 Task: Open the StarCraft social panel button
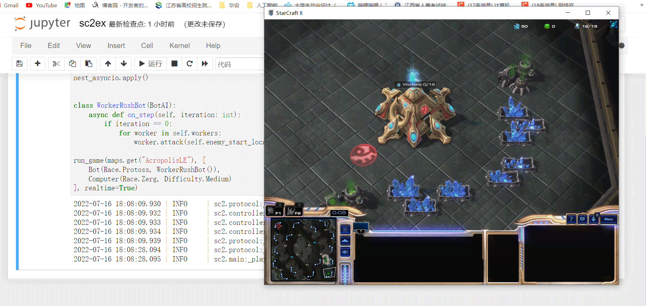tap(594, 219)
